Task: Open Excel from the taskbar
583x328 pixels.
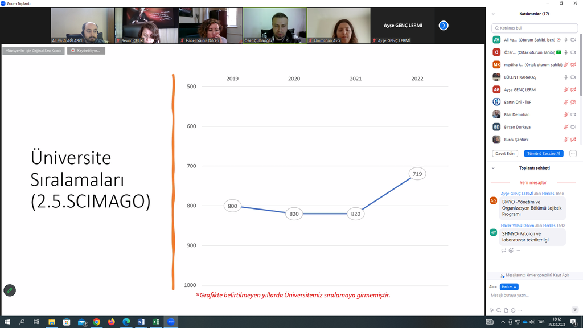Action: (x=155, y=322)
